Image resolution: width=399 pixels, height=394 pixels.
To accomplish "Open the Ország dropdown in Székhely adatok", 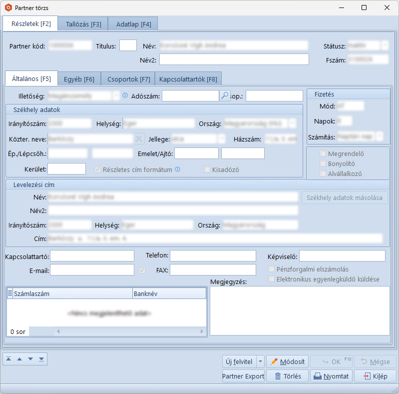I will click(292, 123).
